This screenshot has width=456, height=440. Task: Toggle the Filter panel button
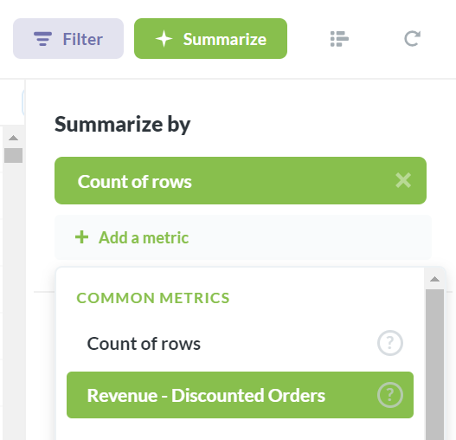[68, 38]
